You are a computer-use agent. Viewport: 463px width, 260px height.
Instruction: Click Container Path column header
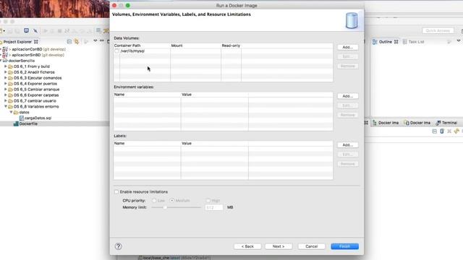pos(142,45)
